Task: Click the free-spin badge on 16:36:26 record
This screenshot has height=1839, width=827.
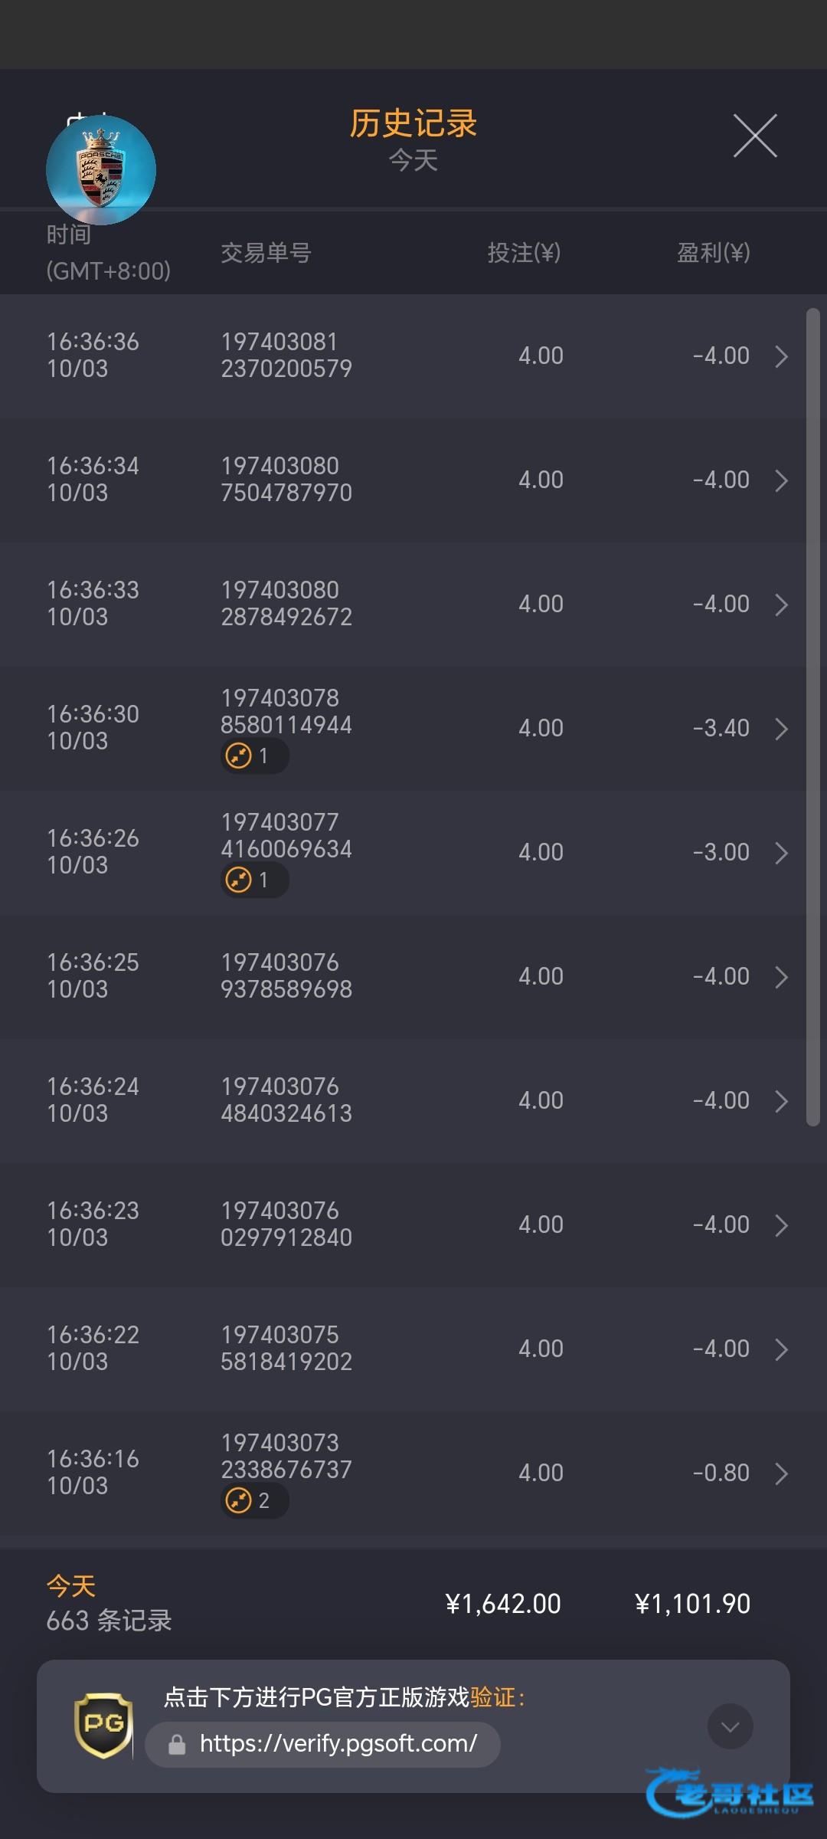Action: [x=253, y=880]
